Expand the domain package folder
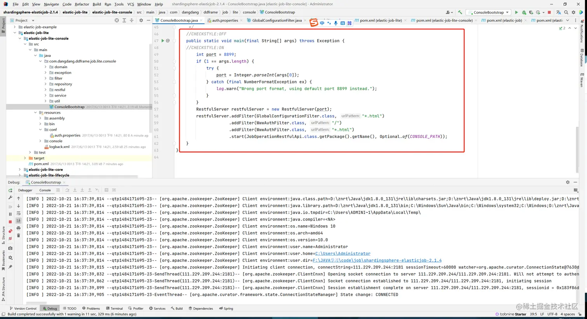The width and height of the screenshot is (587, 319). [x=45, y=67]
